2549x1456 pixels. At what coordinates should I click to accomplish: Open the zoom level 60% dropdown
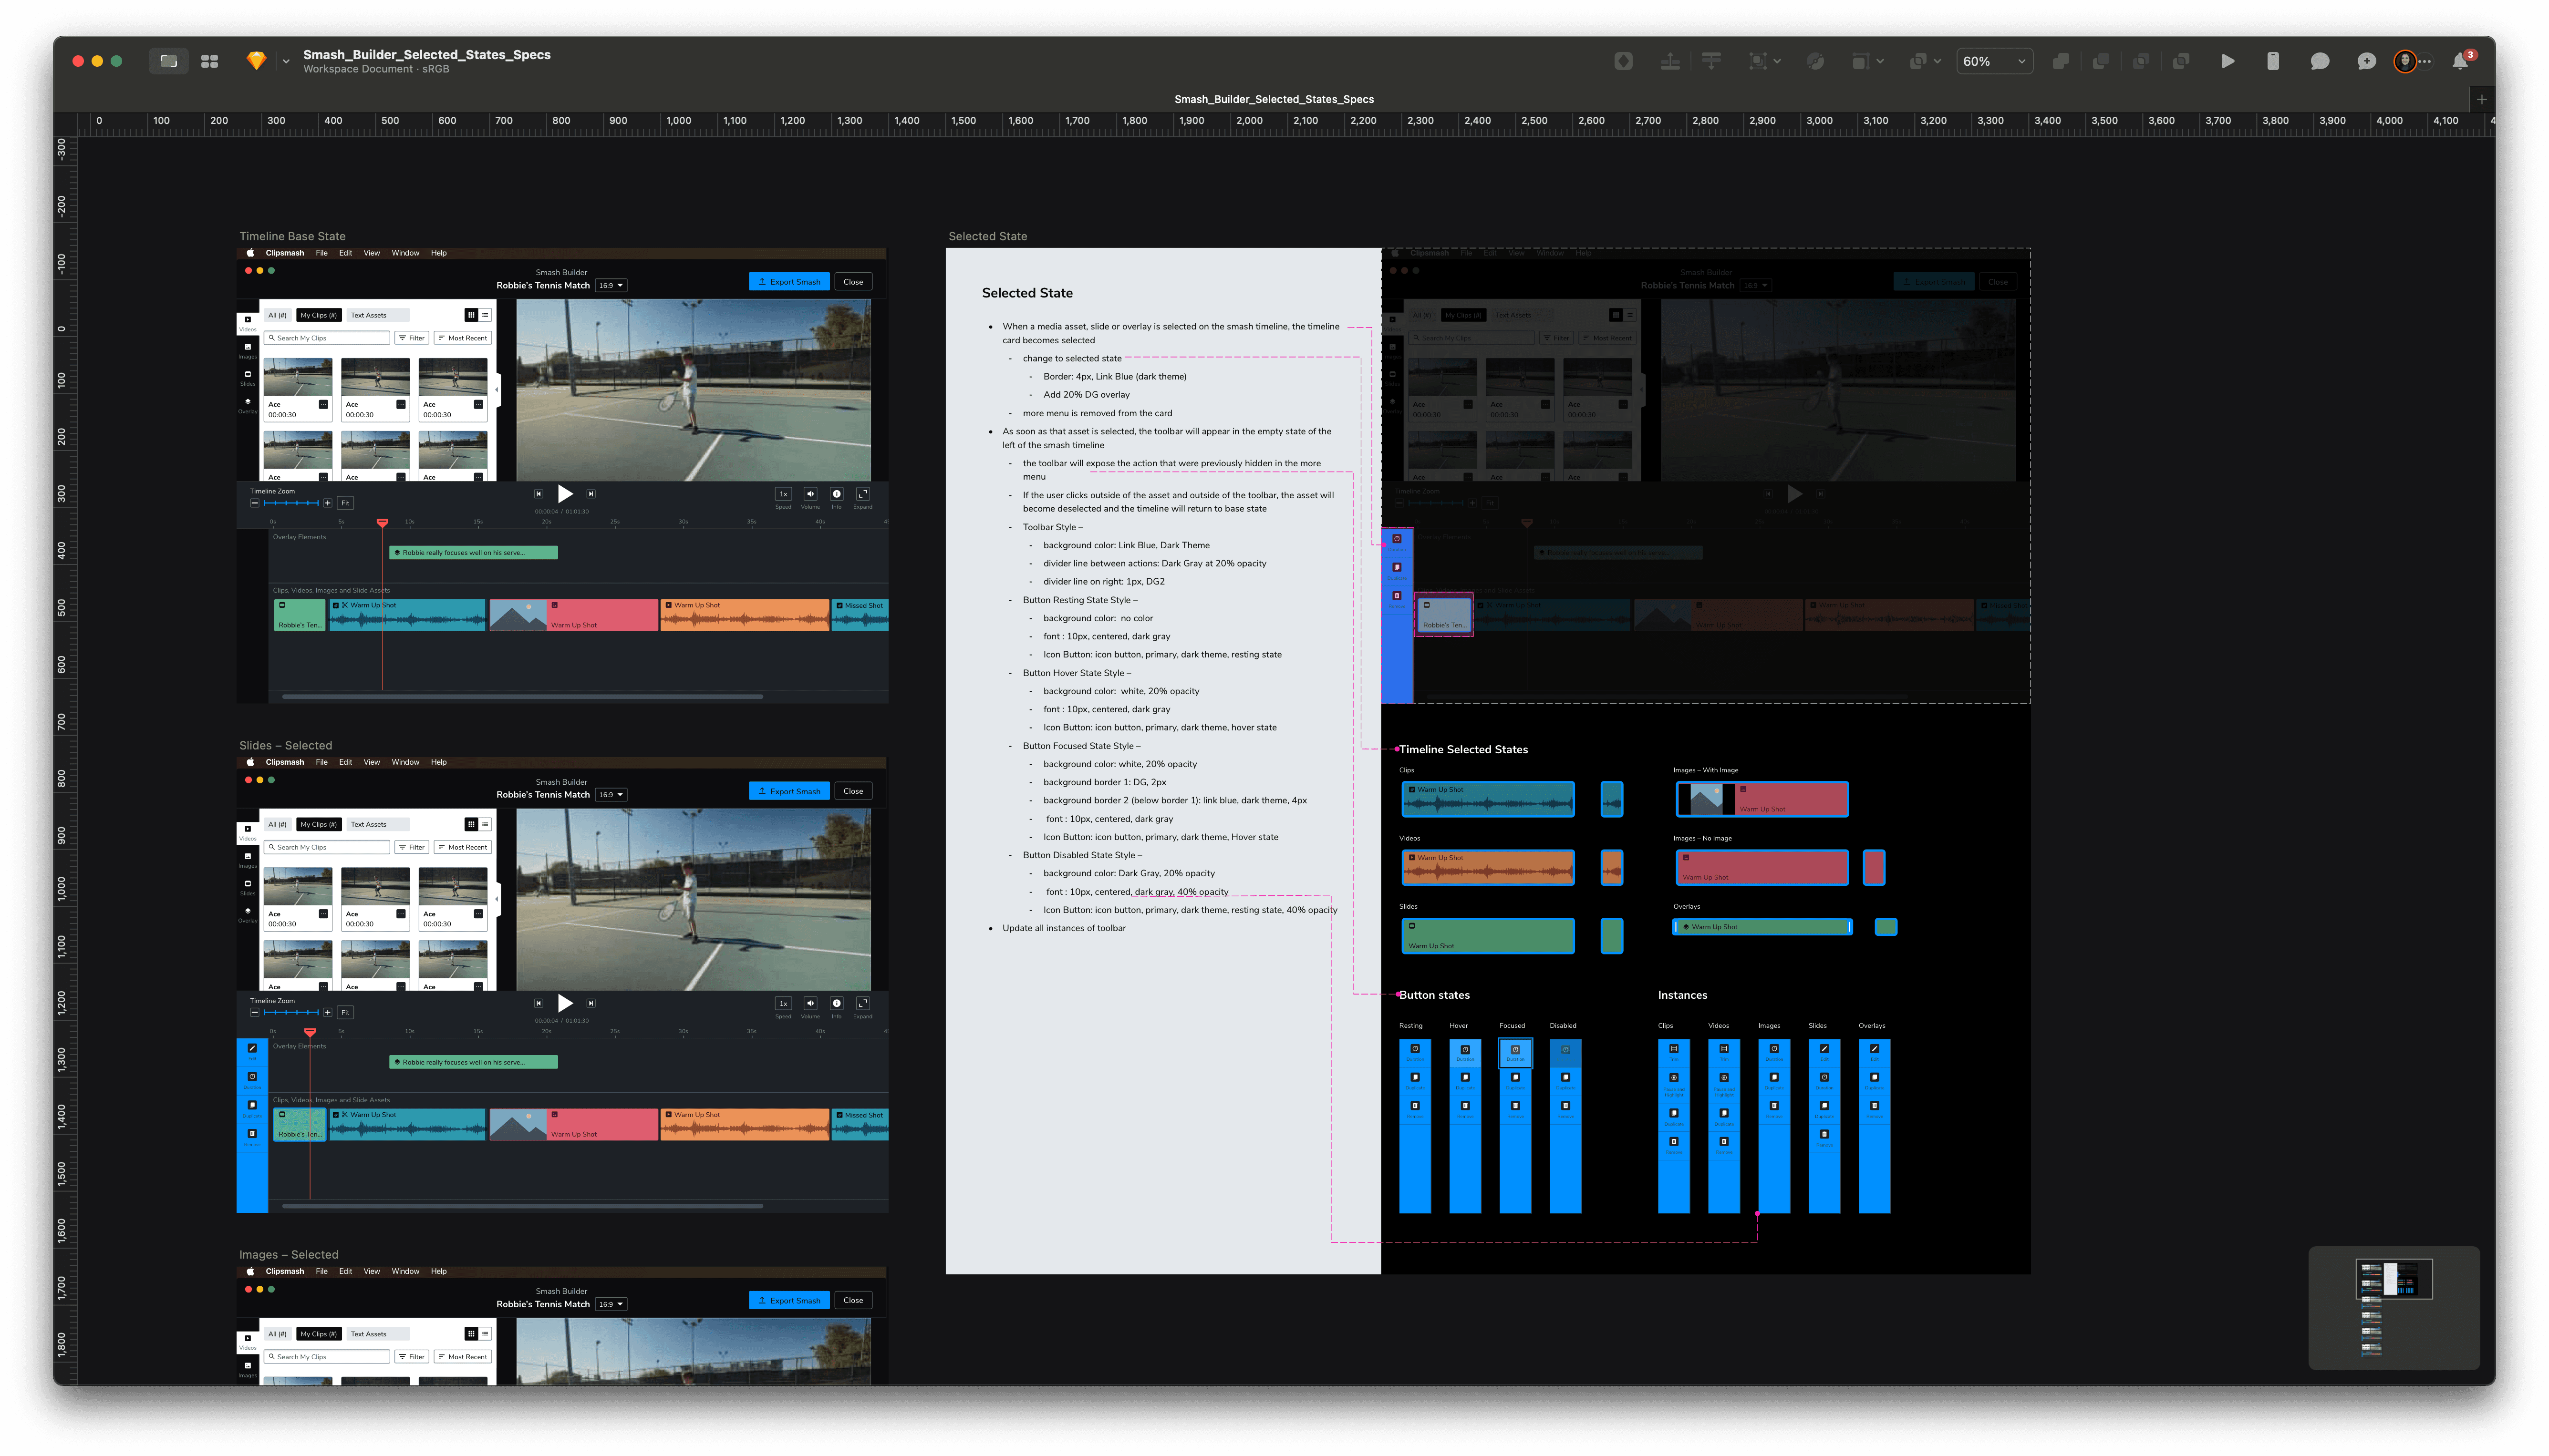pos(1994,61)
